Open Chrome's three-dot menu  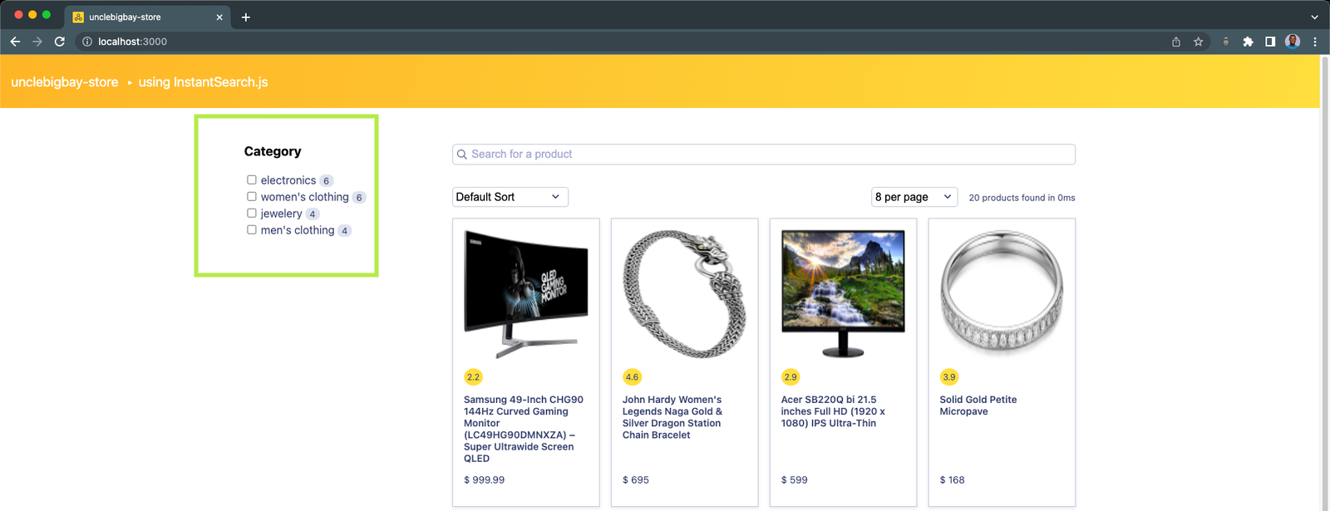pos(1315,42)
